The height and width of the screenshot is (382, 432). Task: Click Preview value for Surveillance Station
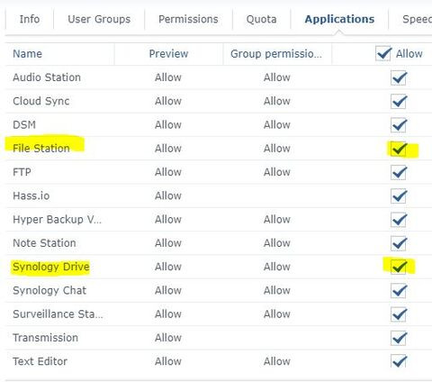coord(168,314)
